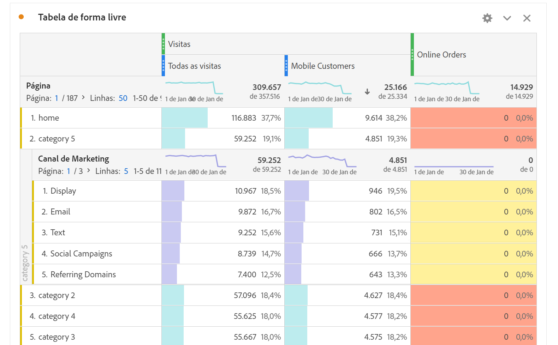Change Canal de Marketing rows count 5
The width and height of the screenshot is (558, 345).
pyautogui.click(x=126, y=171)
